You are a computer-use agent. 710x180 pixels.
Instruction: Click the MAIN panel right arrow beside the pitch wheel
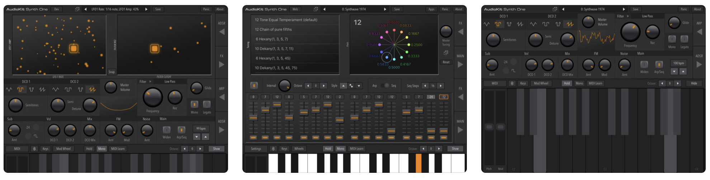coord(460,65)
